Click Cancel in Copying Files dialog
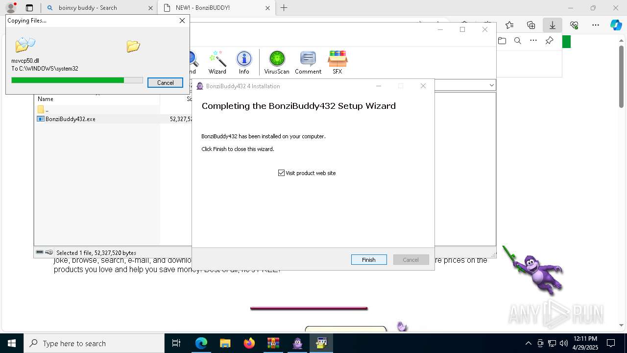 (165, 83)
